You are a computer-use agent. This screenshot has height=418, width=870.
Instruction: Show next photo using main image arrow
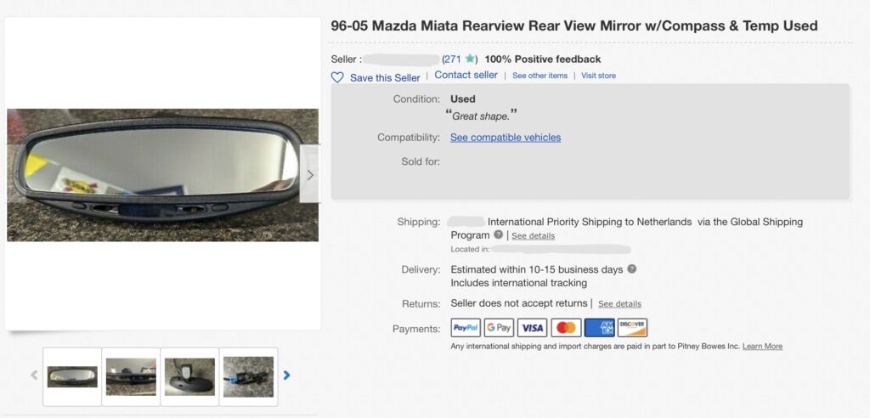(x=310, y=174)
